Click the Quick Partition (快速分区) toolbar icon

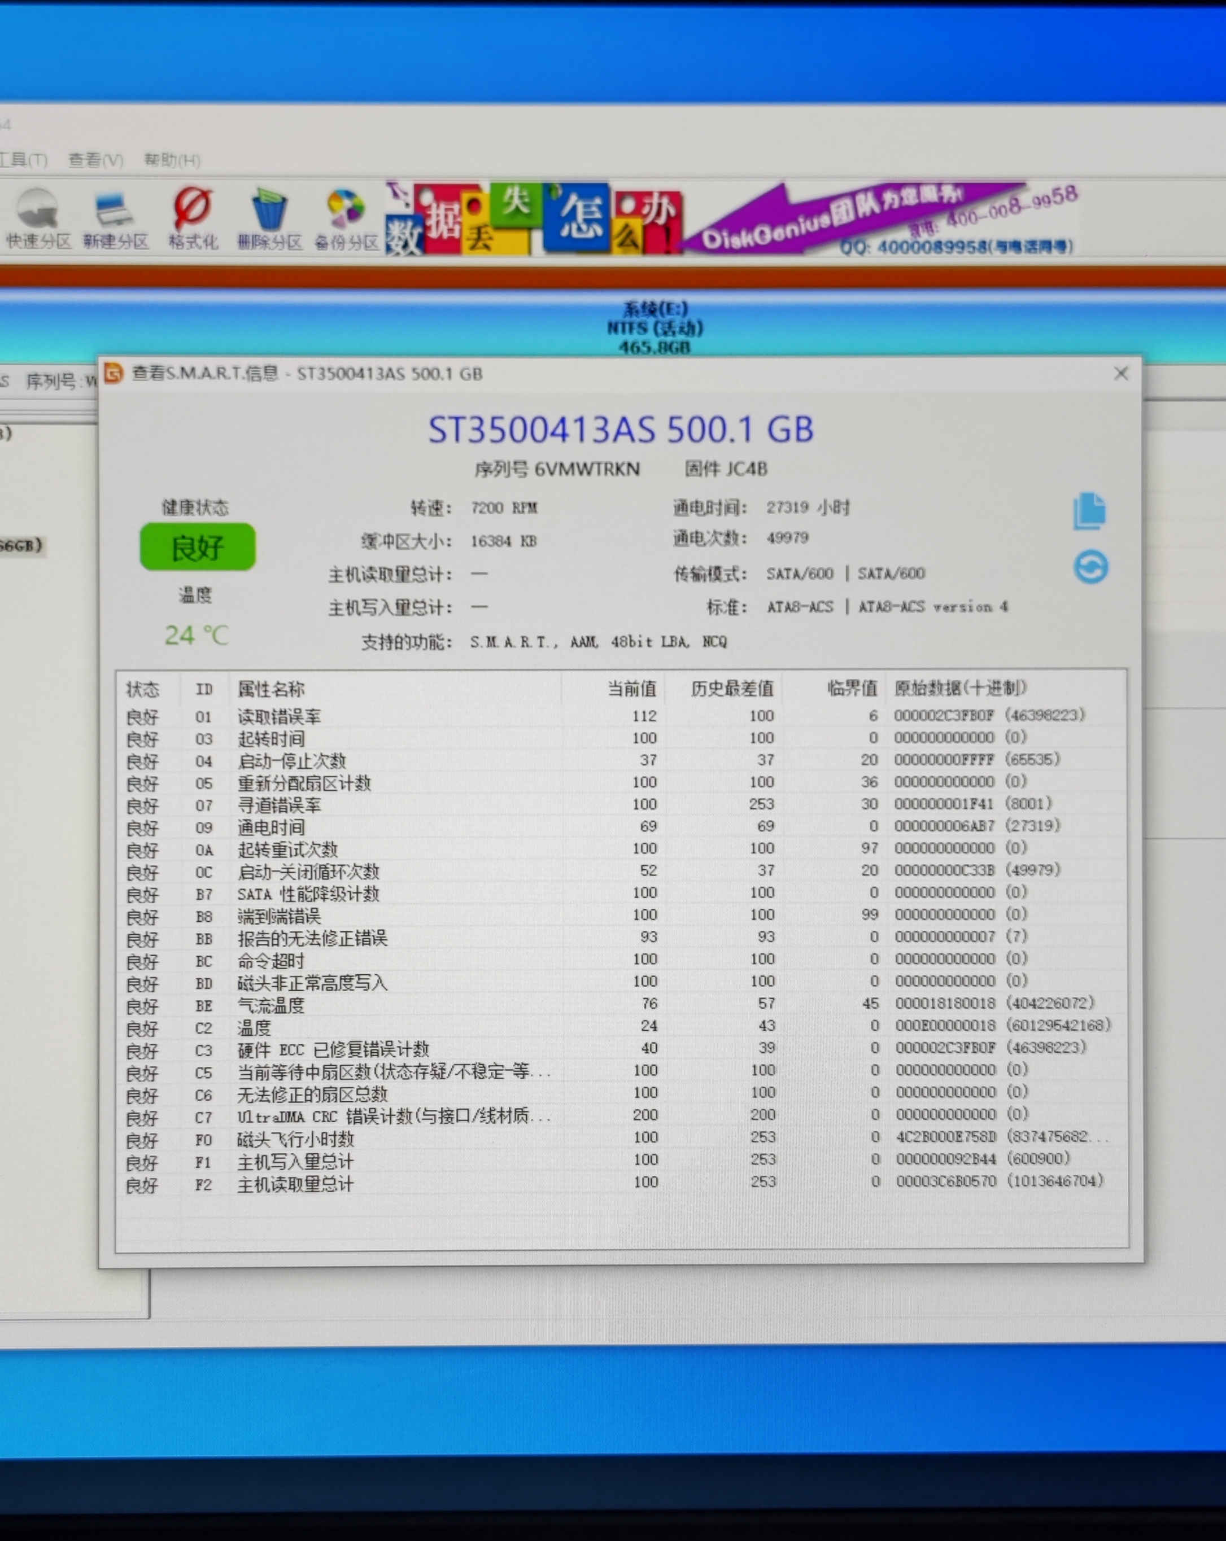(x=38, y=220)
